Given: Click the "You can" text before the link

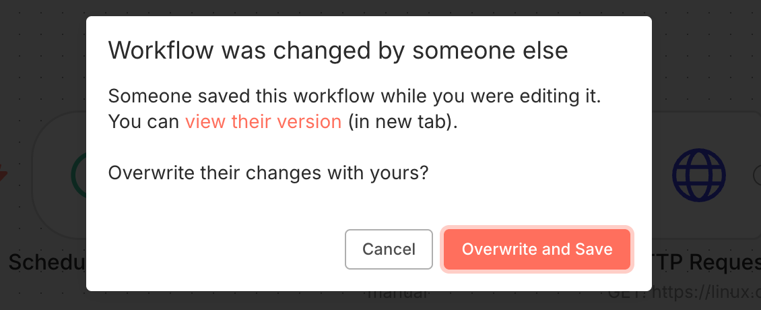Looking at the screenshot, I should pos(144,122).
